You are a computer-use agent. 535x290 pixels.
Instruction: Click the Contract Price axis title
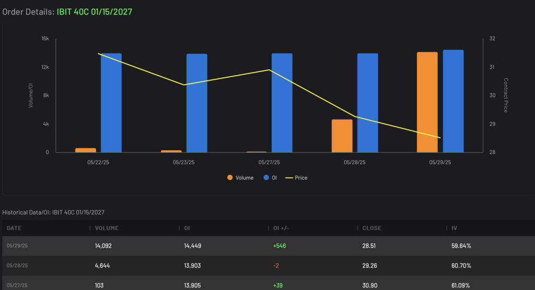[506, 95]
